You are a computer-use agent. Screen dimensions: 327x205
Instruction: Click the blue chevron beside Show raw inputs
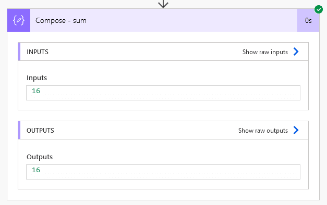[296, 52]
